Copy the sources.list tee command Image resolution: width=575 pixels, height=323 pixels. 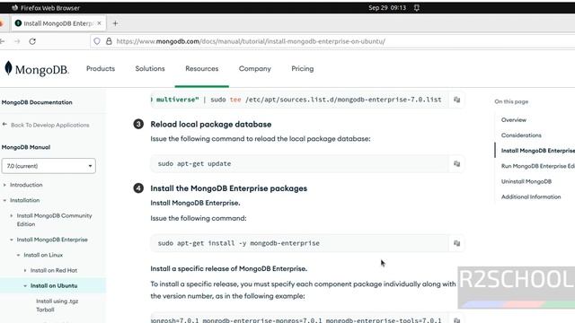click(x=456, y=100)
